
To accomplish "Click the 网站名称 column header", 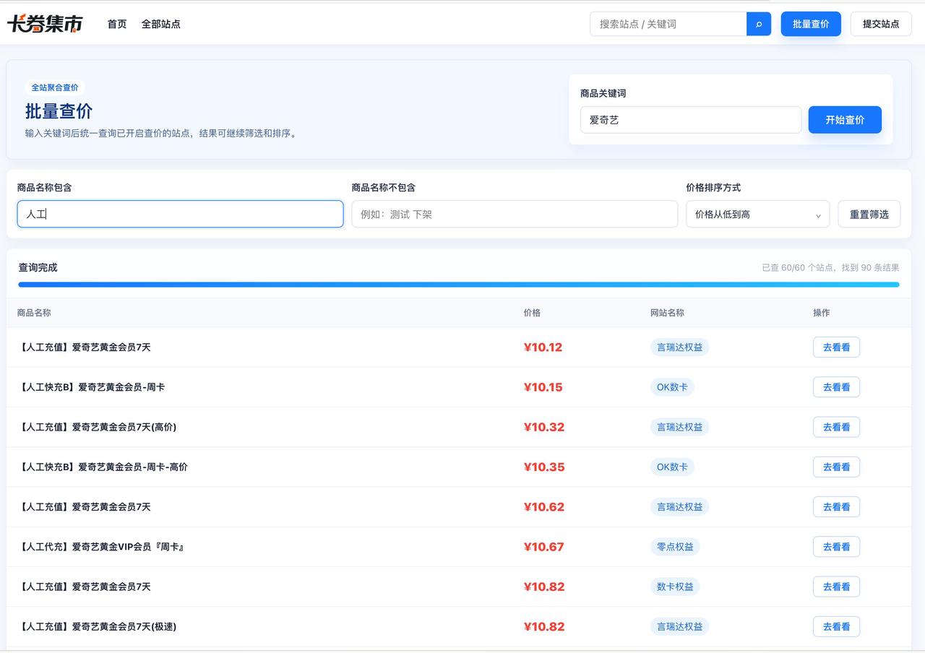I will pos(667,313).
